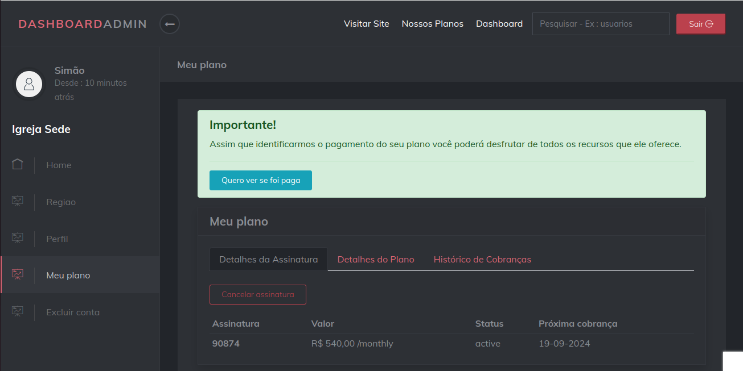Click the Excluir conta sidebar icon
The width and height of the screenshot is (743, 371).
18,312
